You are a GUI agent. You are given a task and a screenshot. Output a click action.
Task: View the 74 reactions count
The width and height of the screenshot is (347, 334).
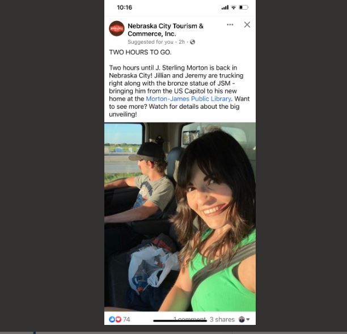point(126,319)
